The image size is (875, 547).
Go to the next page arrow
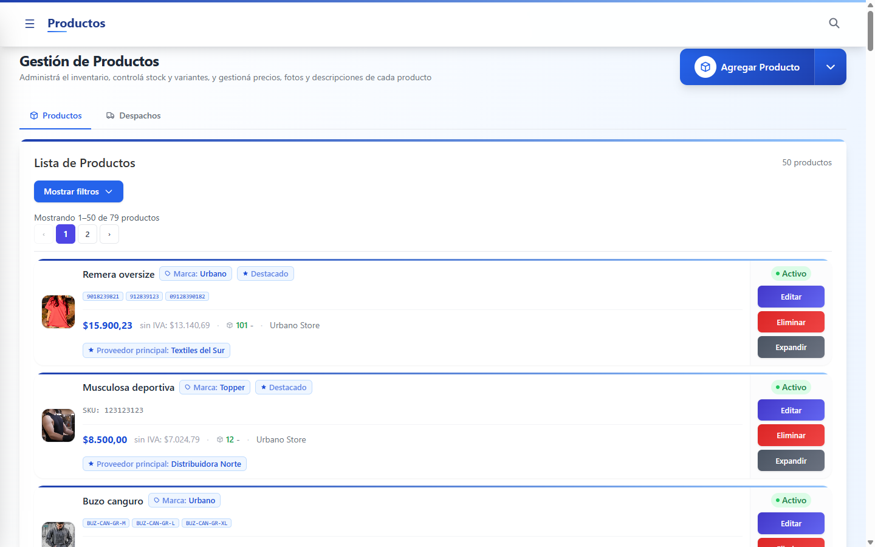click(109, 234)
